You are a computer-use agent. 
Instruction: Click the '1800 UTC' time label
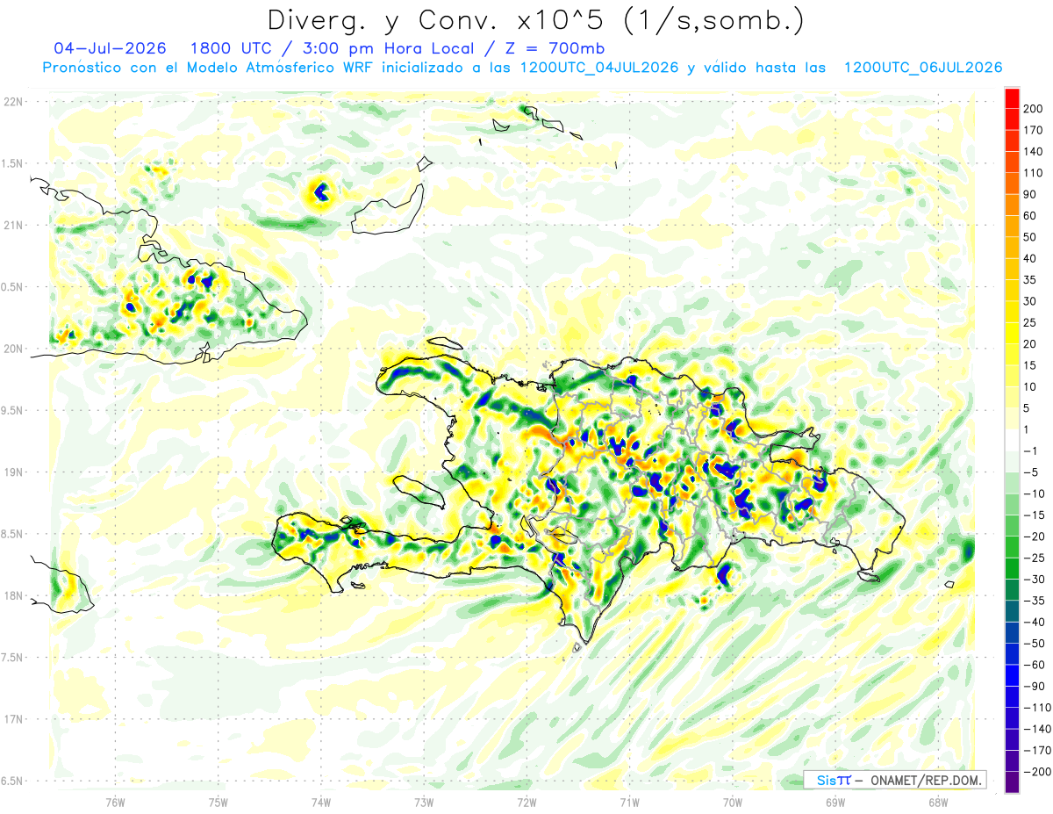[229, 47]
